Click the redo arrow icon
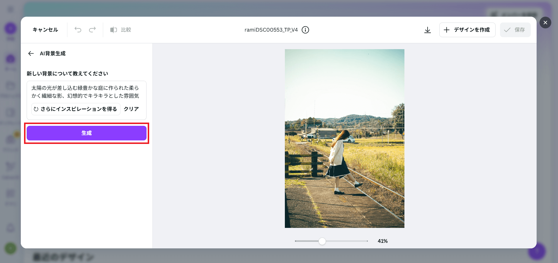This screenshot has height=263, width=558. click(92, 30)
